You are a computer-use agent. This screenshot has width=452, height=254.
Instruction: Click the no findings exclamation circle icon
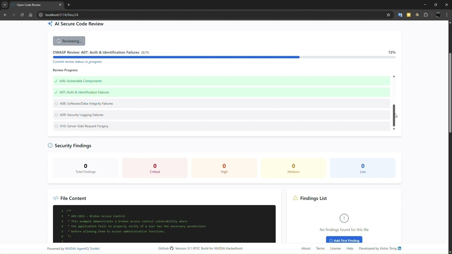(x=344, y=218)
